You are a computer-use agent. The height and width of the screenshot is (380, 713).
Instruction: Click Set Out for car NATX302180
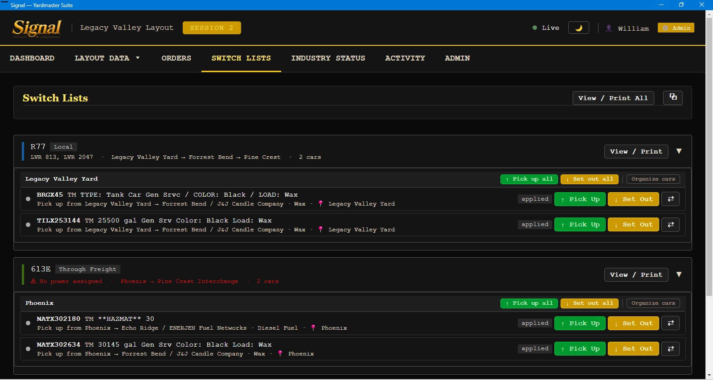tap(633, 323)
